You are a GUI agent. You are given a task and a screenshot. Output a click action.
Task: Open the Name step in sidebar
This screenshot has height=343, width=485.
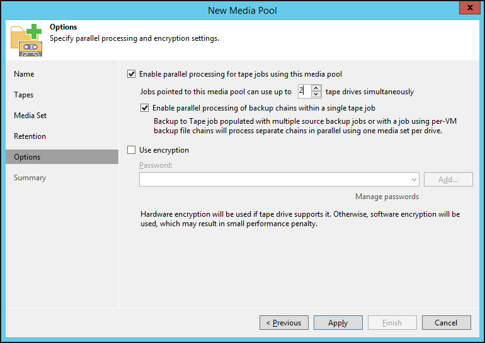pyautogui.click(x=24, y=74)
